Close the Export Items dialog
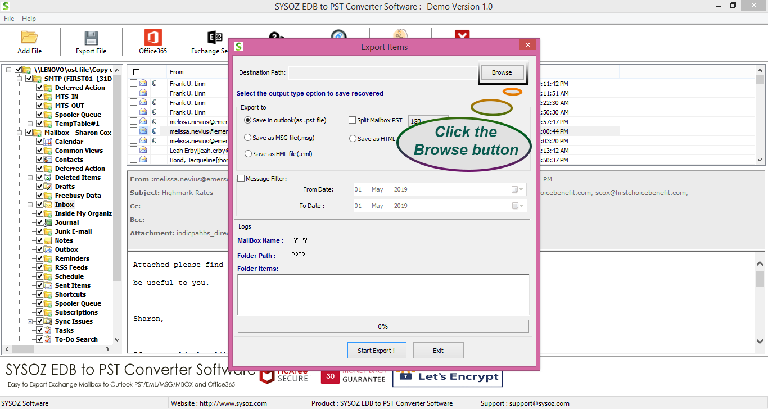768x409 pixels. click(x=527, y=45)
